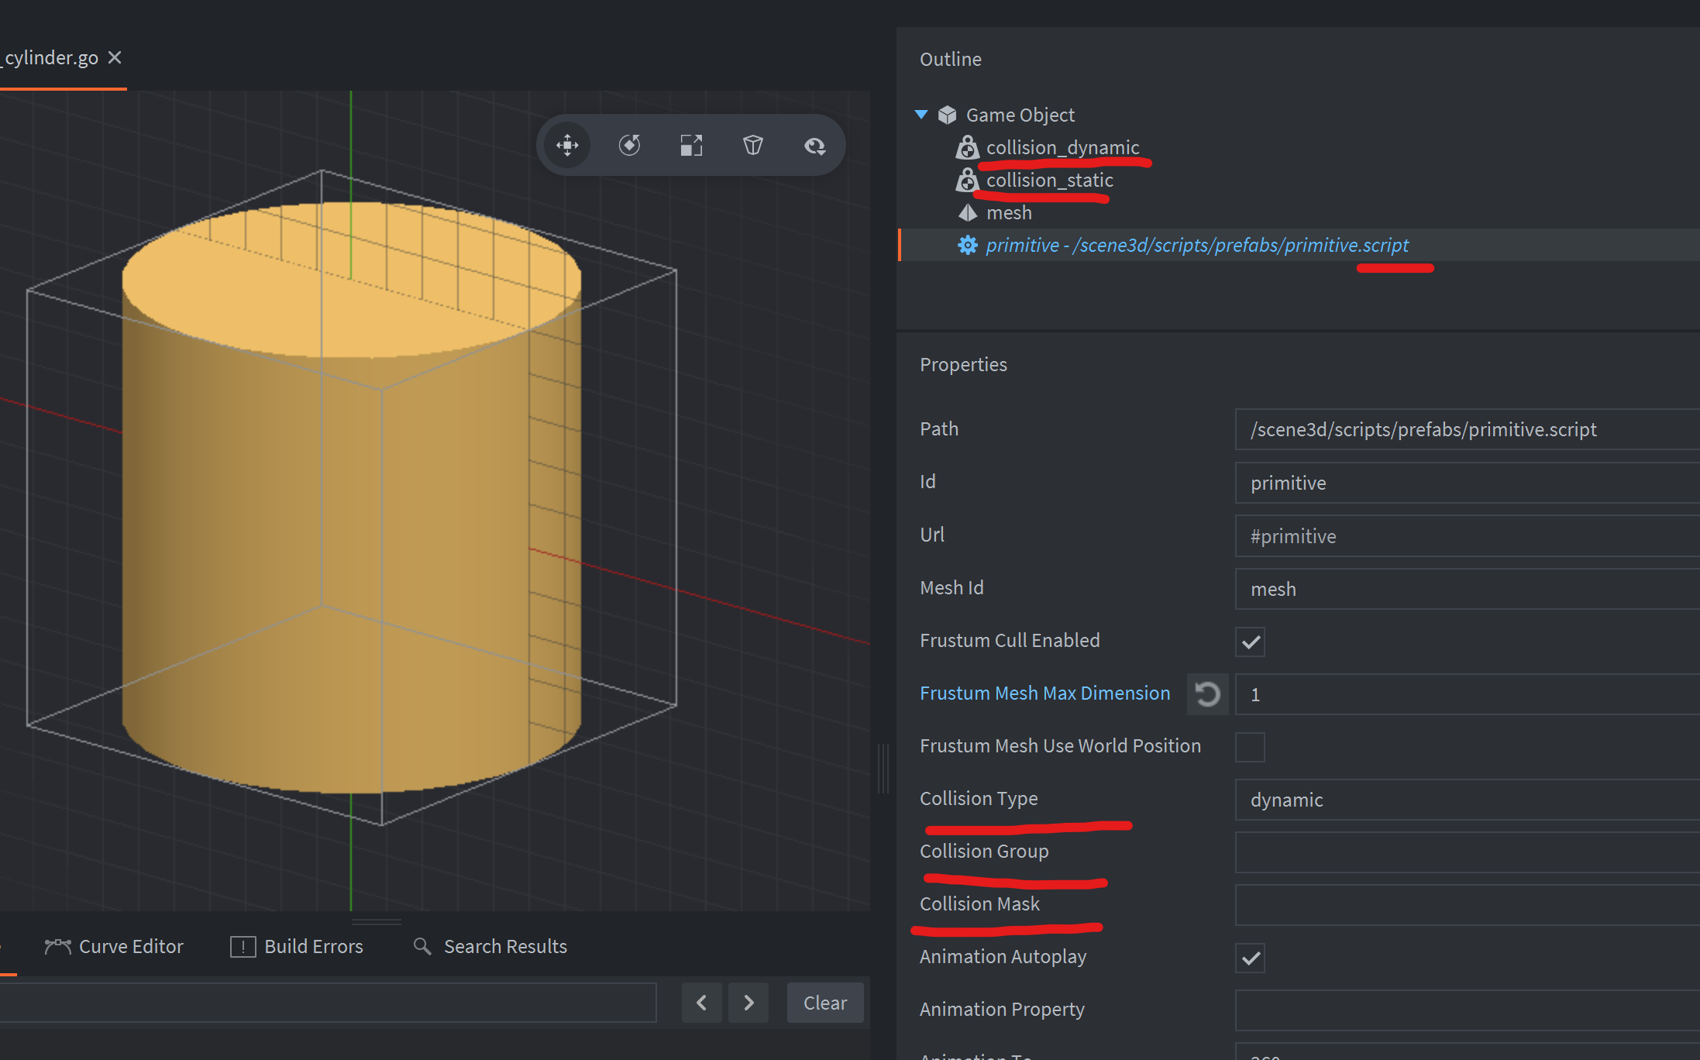Enable Frustum Mesh Use World Position
The height and width of the screenshot is (1060, 1700).
pos(1250,747)
